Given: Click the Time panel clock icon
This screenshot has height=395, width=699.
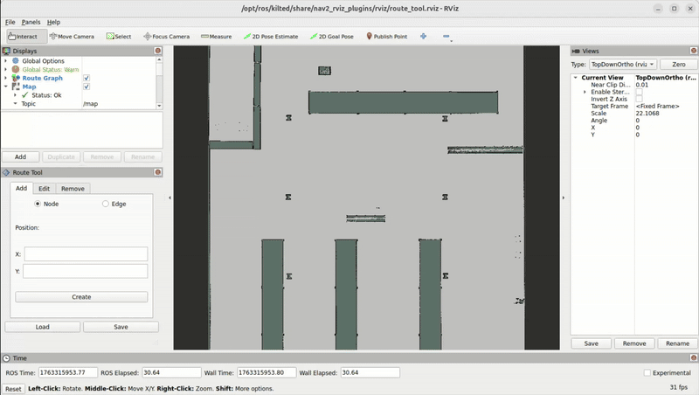Looking at the screenshot, I should (6, 358).
